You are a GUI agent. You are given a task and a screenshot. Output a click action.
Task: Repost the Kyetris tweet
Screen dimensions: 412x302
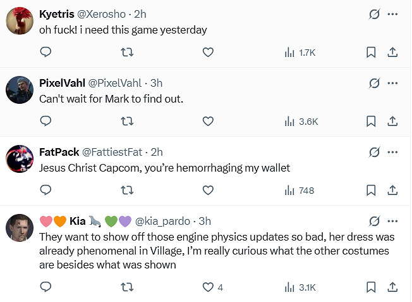126,53
